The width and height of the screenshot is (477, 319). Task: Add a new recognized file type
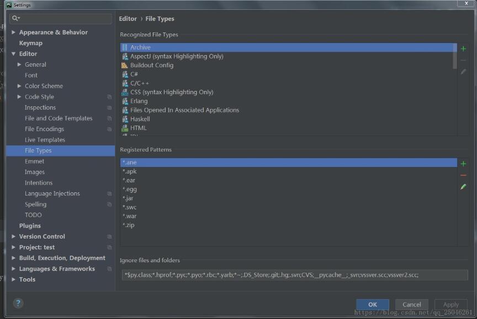[463, 48]
